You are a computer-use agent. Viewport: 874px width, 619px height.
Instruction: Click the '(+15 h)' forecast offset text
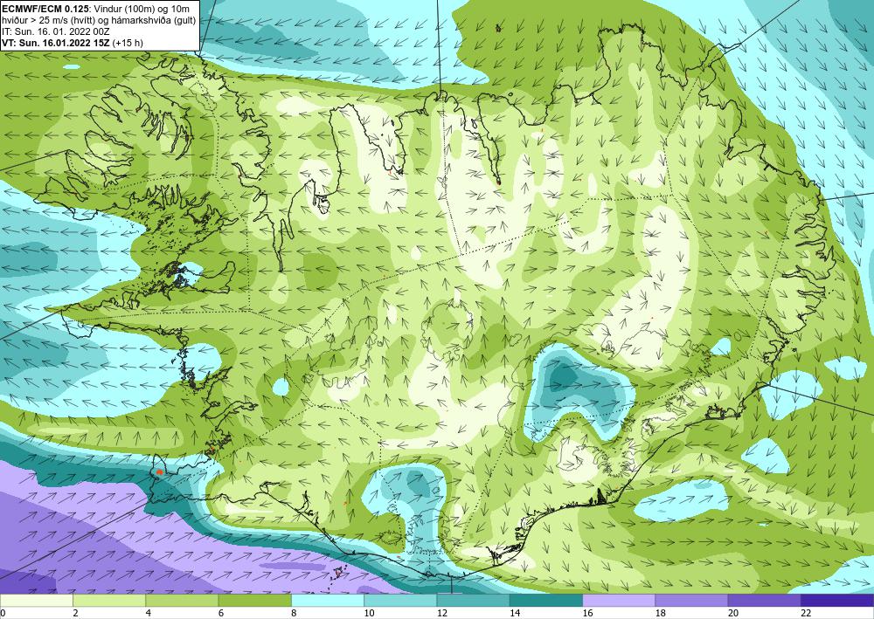[x=128, y=43]
